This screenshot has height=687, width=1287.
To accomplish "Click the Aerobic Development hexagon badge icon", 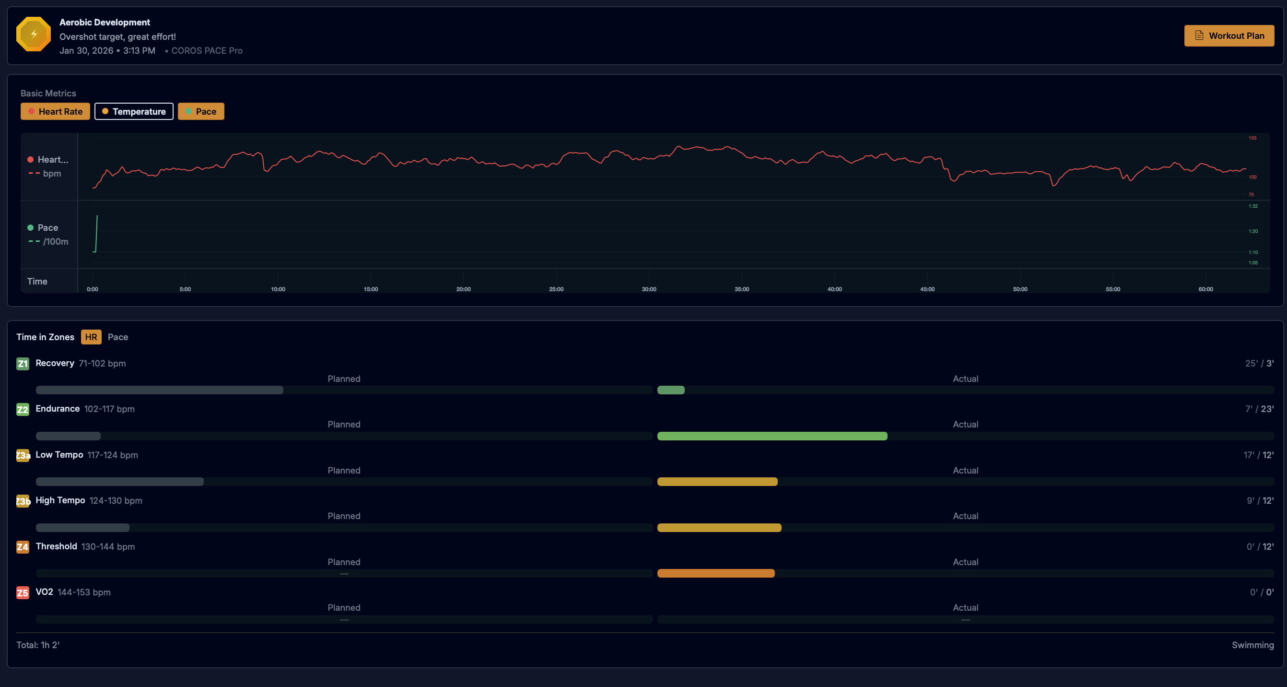I will point(34,34).
